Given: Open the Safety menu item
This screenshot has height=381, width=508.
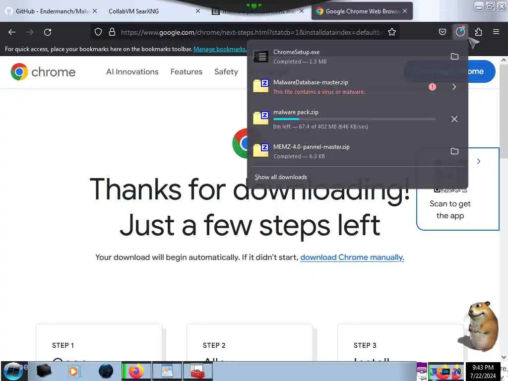Looking at the screenshot, I should coord(226,71).
